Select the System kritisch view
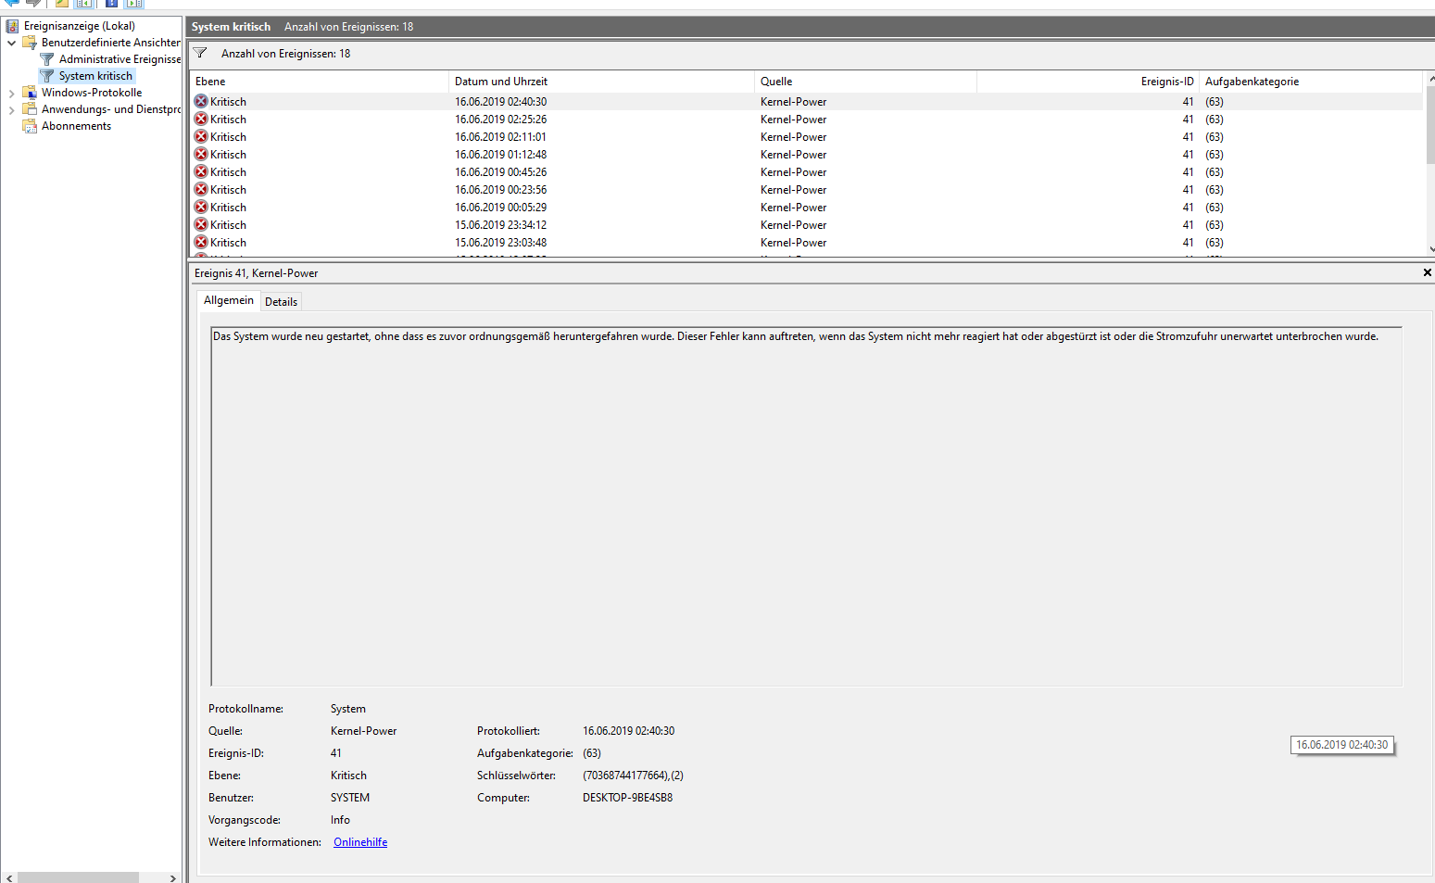This screenshot has height=883, width=1435. [95, 76]
